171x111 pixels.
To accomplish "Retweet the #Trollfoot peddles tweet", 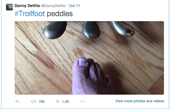I will [33, 102].
